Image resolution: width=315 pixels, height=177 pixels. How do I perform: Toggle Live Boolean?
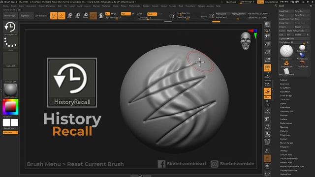(40, 16)
